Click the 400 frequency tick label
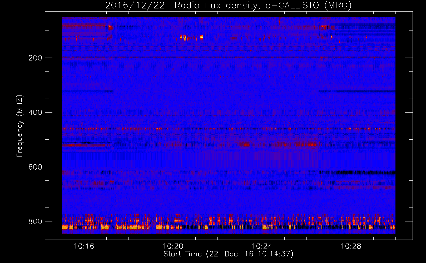426x263 pixels. [35, 113]
